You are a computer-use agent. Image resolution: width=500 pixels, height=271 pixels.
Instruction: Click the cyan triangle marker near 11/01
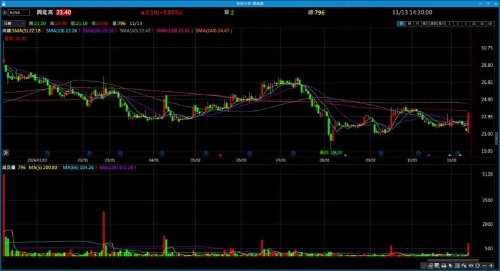(x=449, y=155)
